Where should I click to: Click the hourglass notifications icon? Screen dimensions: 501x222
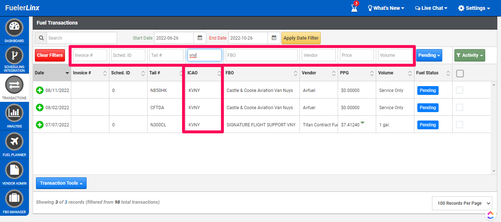pos(354,8)
